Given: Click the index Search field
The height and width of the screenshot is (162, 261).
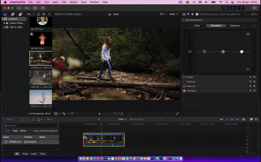Looking at the screenshot, I should pyautogui.click(x=30, y=126).
